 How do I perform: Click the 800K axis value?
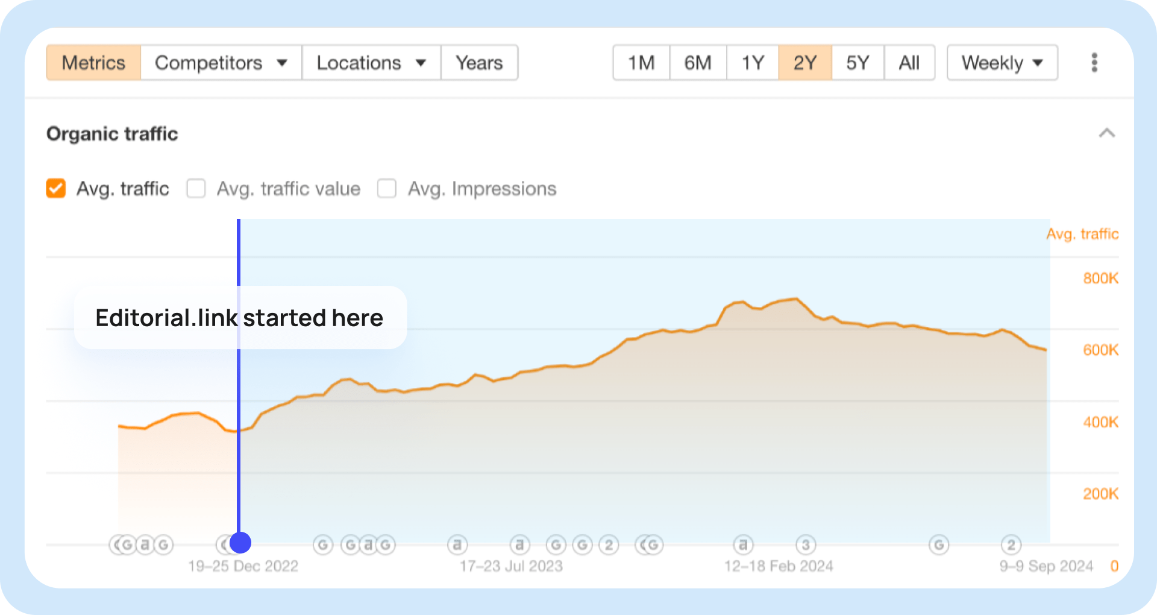pos(1100,278)
